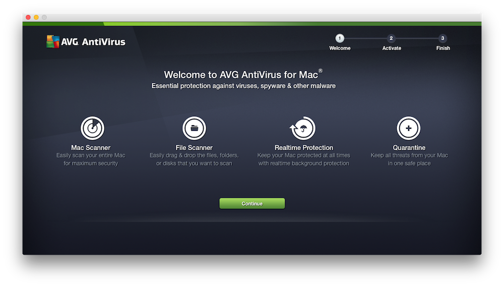504x287 pixels.
Task: Click the Quarantine plus icon
Action: pyautogui.click(x=409, y=128)
